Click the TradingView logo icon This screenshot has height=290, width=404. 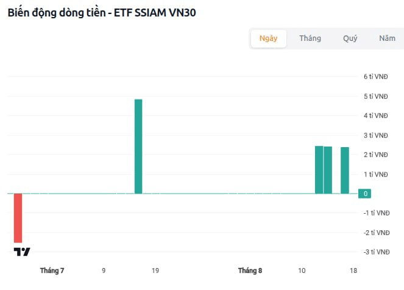click(22, 252)
